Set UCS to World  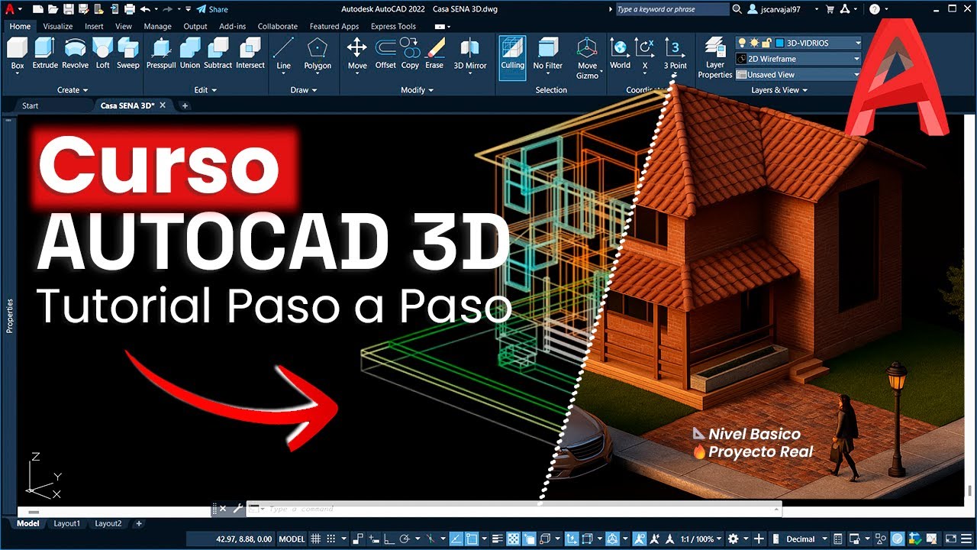tap(620, 53)
